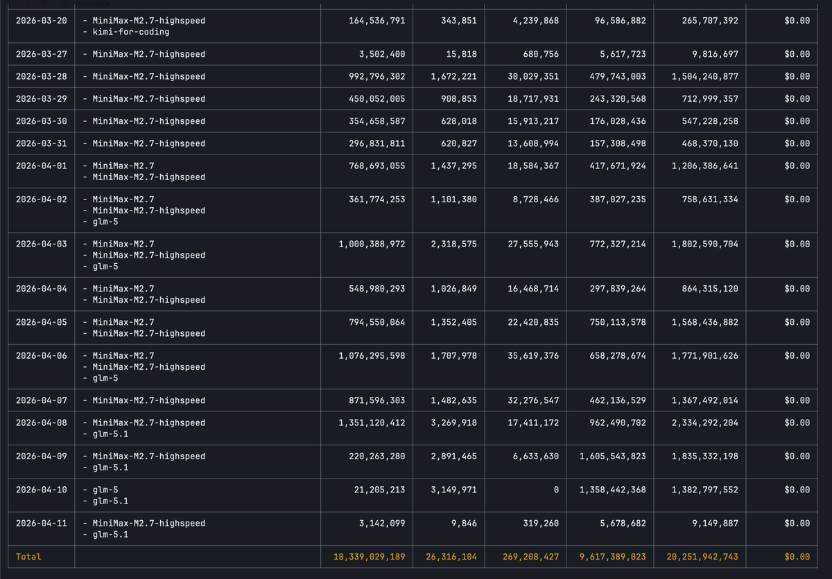
Task: Select the value 18,717,931
Action: pos(533,99)
